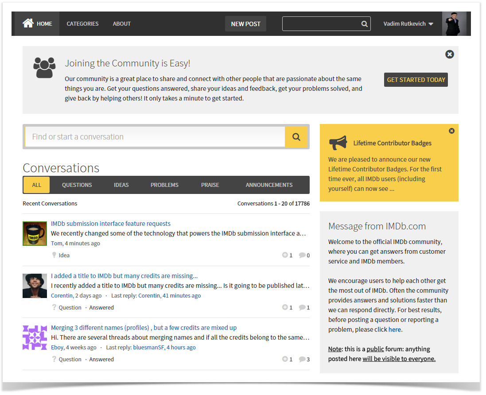Click the Answered status on Eboy's post
Viewport: 486px width, 395px height.
tap(101, 359)
